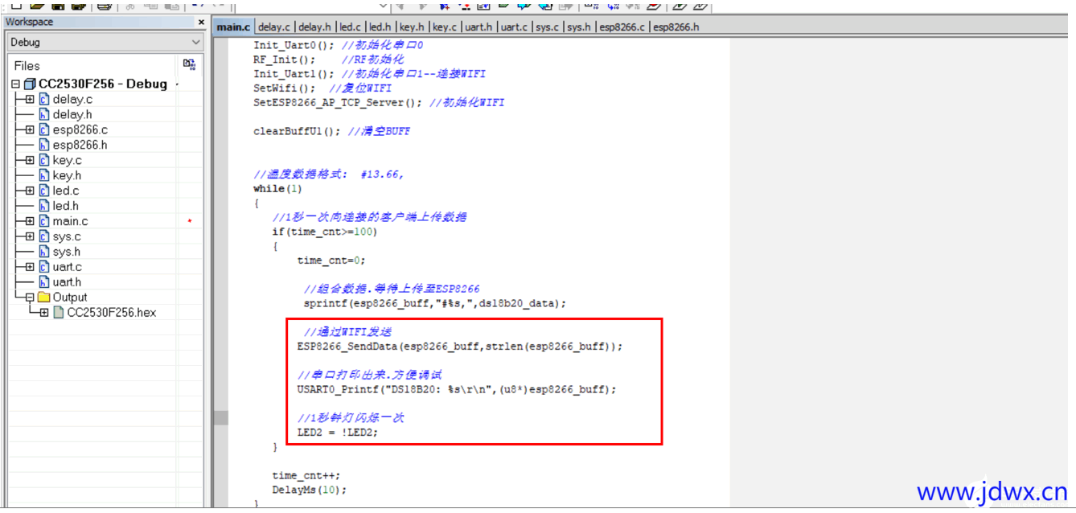Collapse the CC2530F256 - Debug project node

[16, 84]
